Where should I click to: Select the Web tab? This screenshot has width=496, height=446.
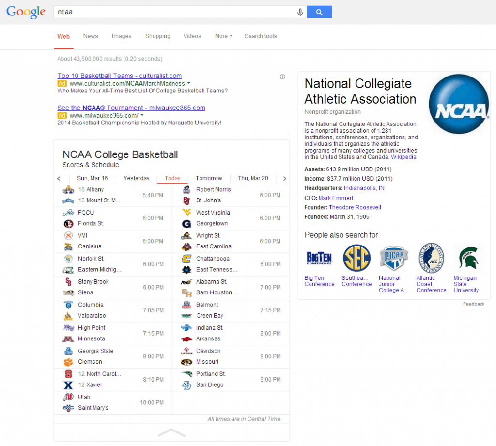pyautogui.click(x=63, y=37)
